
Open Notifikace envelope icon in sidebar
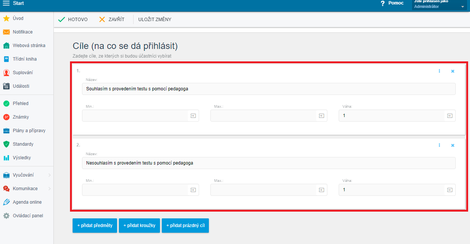coord(6,32)
